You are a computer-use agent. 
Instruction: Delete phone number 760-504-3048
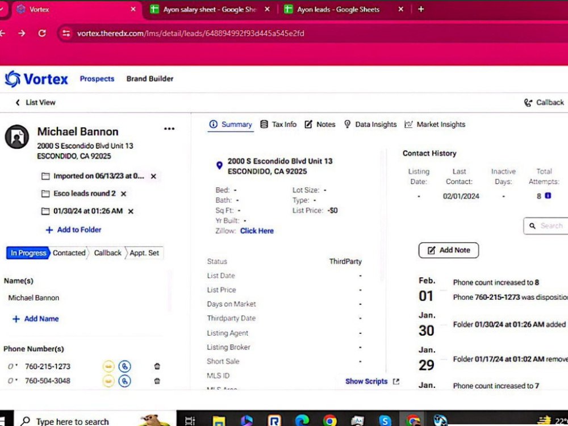(x=157, y=381)
